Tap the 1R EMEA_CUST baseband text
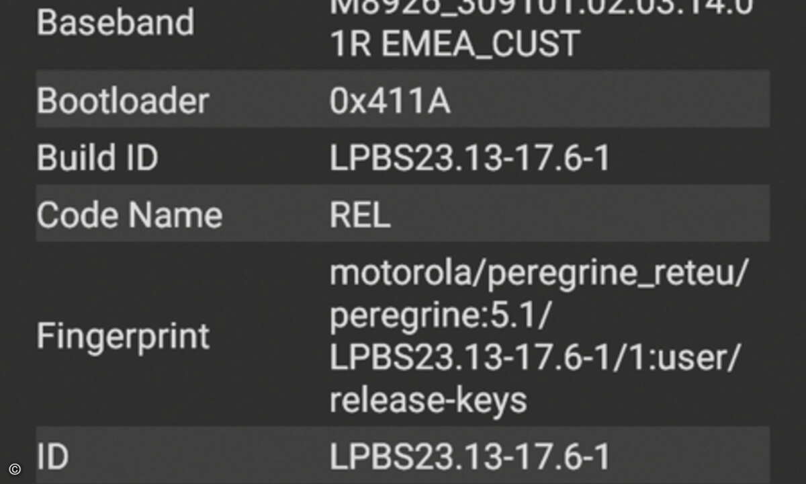Screen dimensions: 806x484 coord(454,44)
